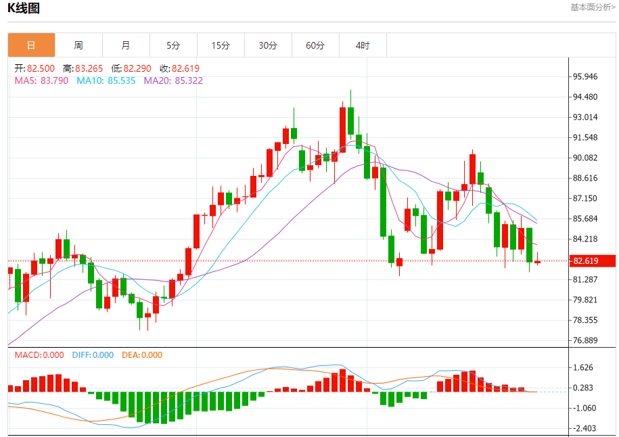This screenshot has width=619, height=437.
Task: Click the MA10: 85.535 legend
Action: (x=106, y=80)
